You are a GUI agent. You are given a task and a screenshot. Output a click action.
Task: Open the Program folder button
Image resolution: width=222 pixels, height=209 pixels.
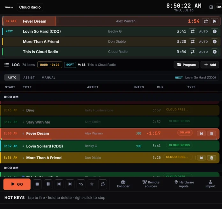[186, 65]
